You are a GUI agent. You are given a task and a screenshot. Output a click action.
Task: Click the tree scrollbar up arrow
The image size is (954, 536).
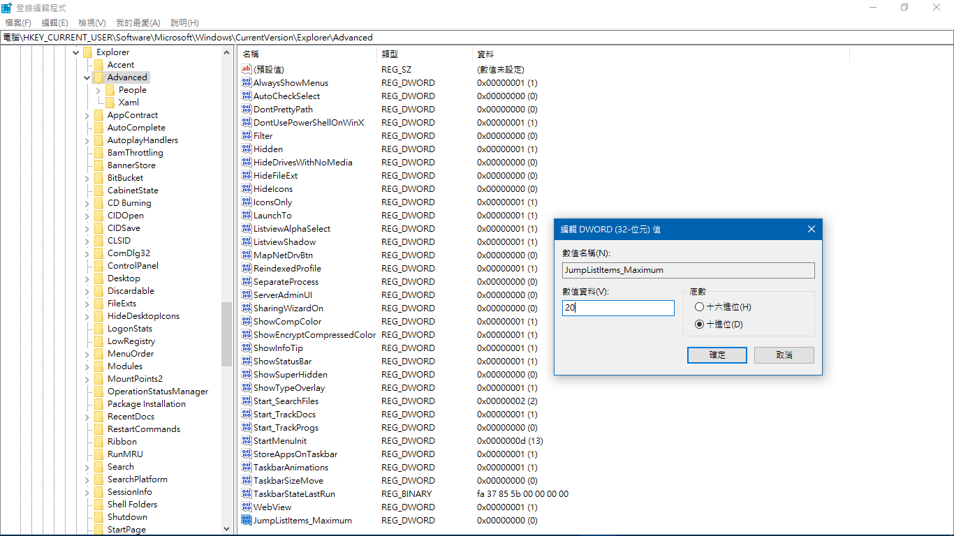(226, 52)
